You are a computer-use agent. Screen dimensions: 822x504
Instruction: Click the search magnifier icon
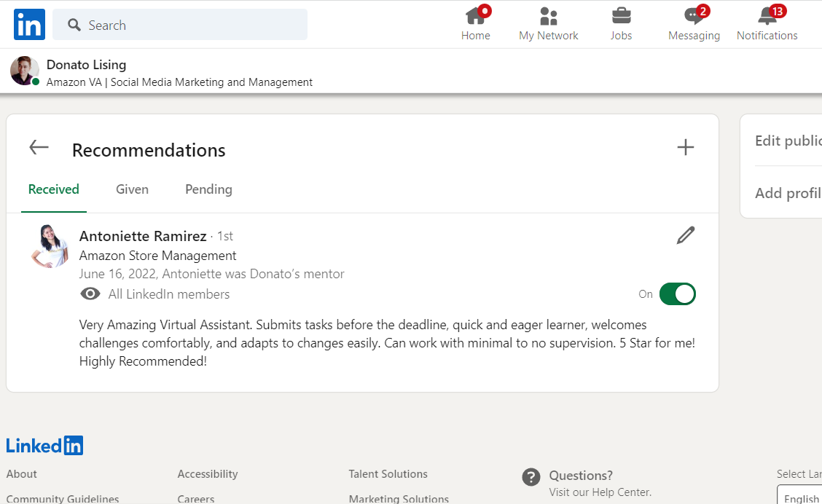coord(74,25)
